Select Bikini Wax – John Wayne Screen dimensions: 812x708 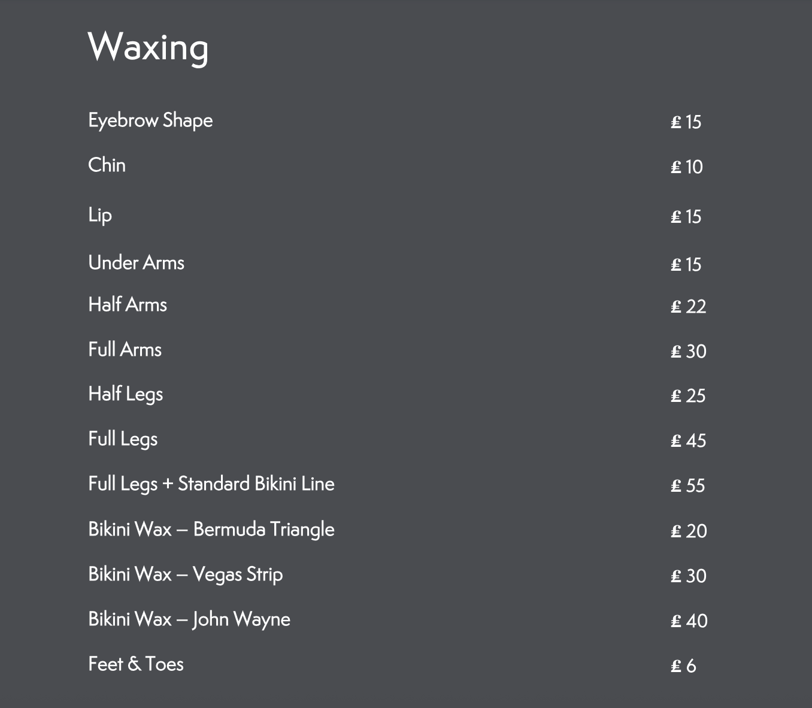pos(189,619)
